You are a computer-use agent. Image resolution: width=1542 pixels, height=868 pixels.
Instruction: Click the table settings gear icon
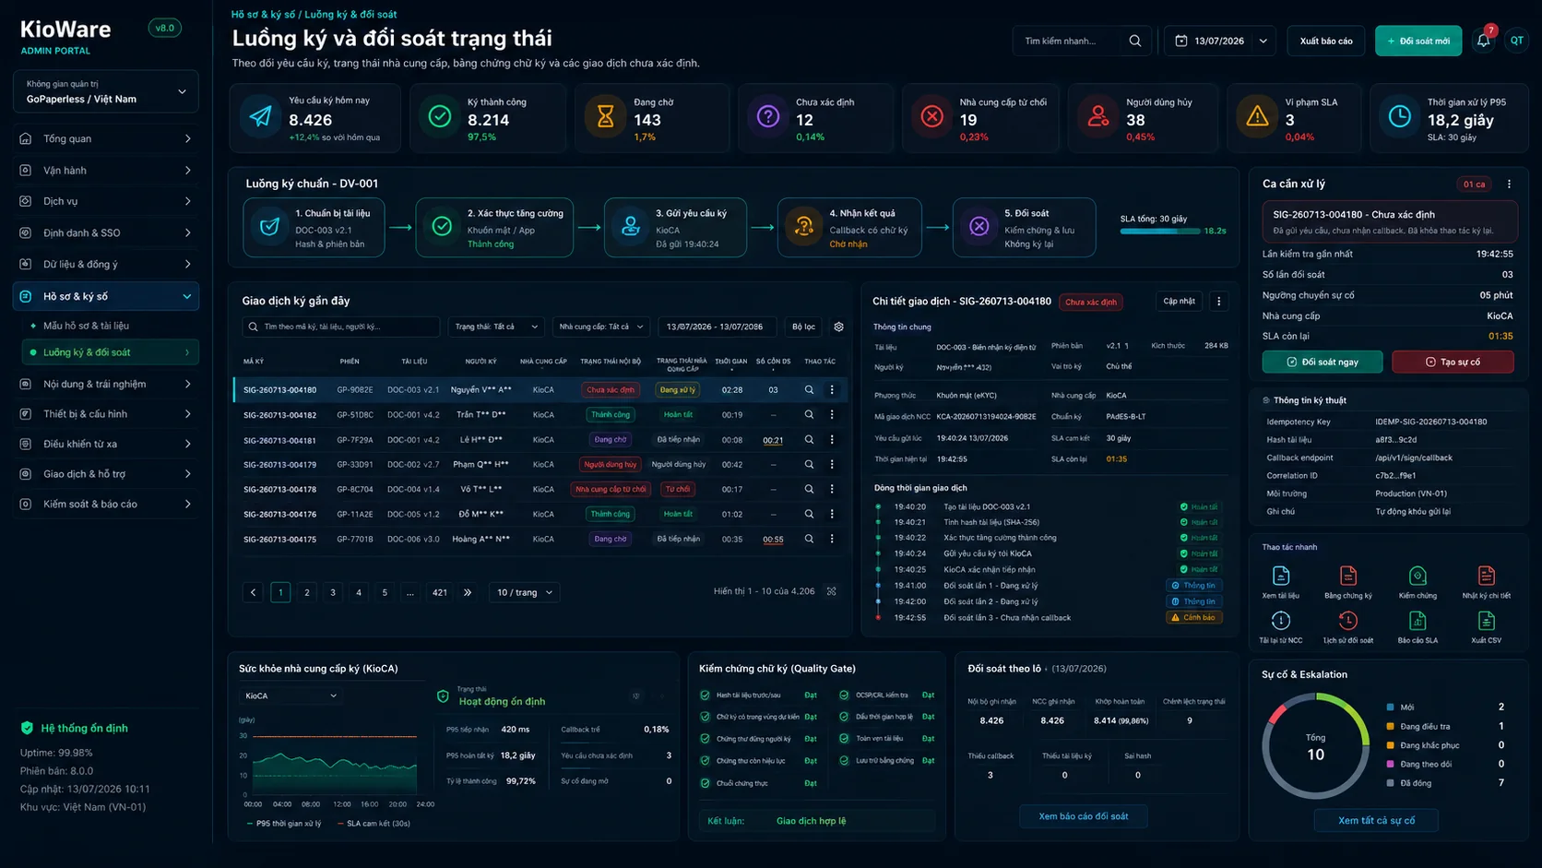coord(838,327)
